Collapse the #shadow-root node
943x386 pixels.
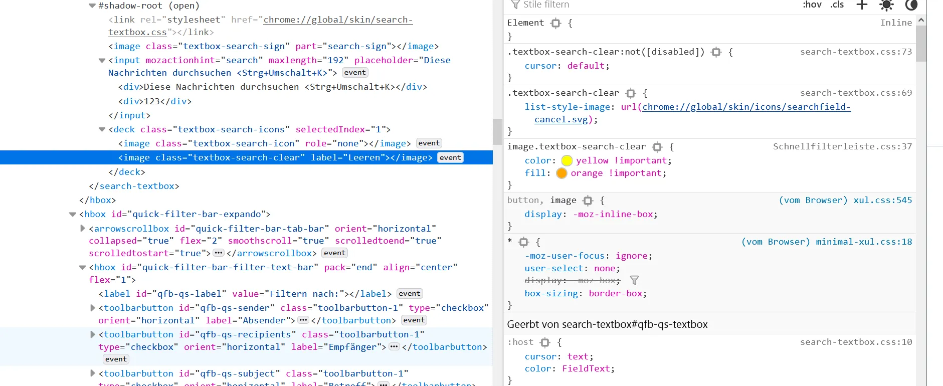coord(92,6)
